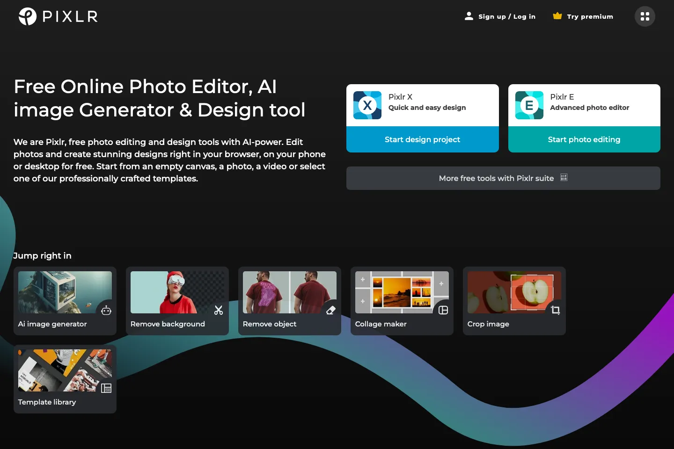
Task: Click the 'Quick and easy design' text
Action: pos(427,108)
